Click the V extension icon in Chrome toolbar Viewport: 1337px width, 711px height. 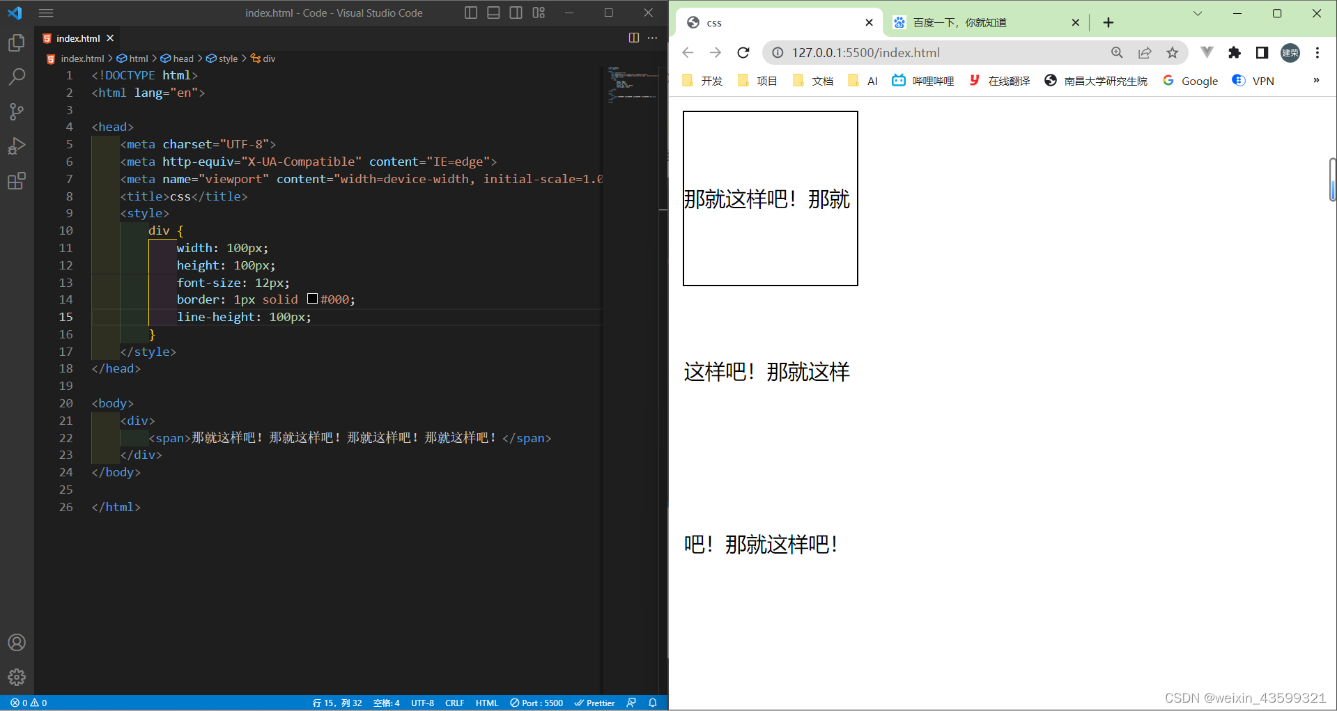(1207, 52)
